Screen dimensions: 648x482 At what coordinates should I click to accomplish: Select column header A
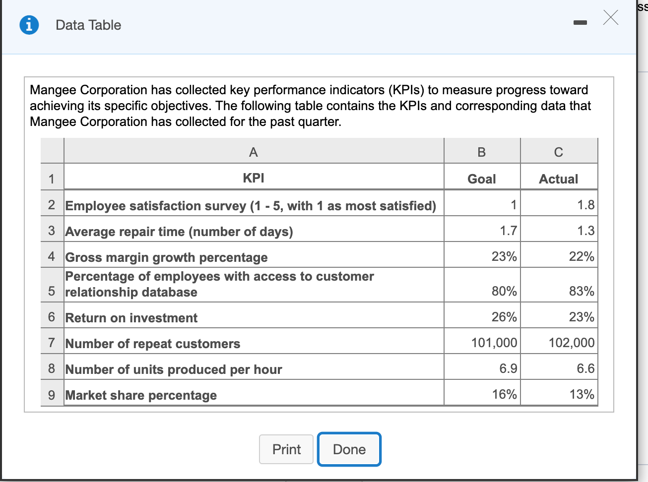tap(254, 152)
